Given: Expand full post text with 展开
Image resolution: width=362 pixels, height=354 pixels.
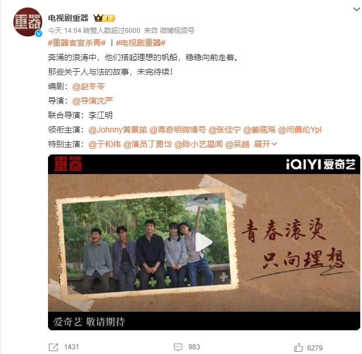Looking at the screenshot, I should coord(265,144).
